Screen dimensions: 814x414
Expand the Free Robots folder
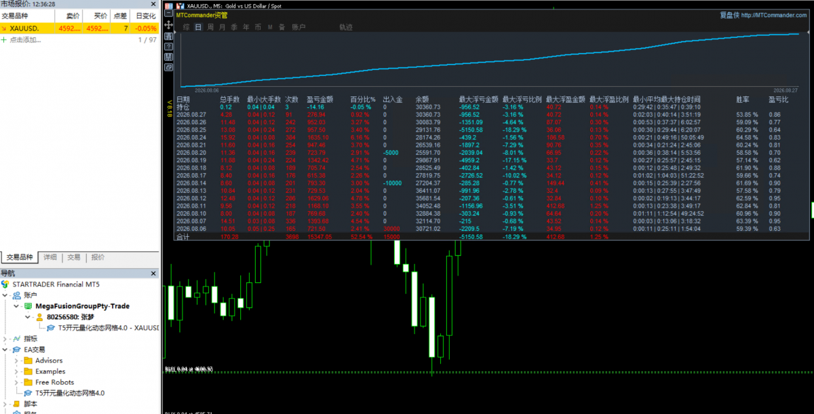click(x=16, y=382)
